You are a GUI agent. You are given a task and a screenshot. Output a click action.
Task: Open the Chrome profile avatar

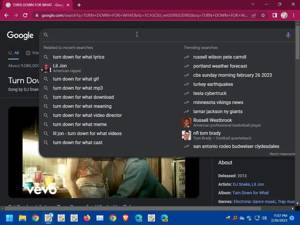(x=284, y=15)
